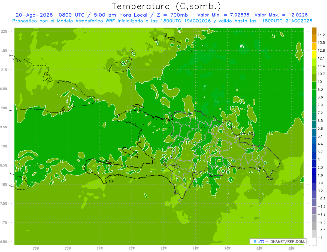Click the orange swatch above 14.2 on the colorbar
This screenshot has height=252, width=327.
click(314, 31)
